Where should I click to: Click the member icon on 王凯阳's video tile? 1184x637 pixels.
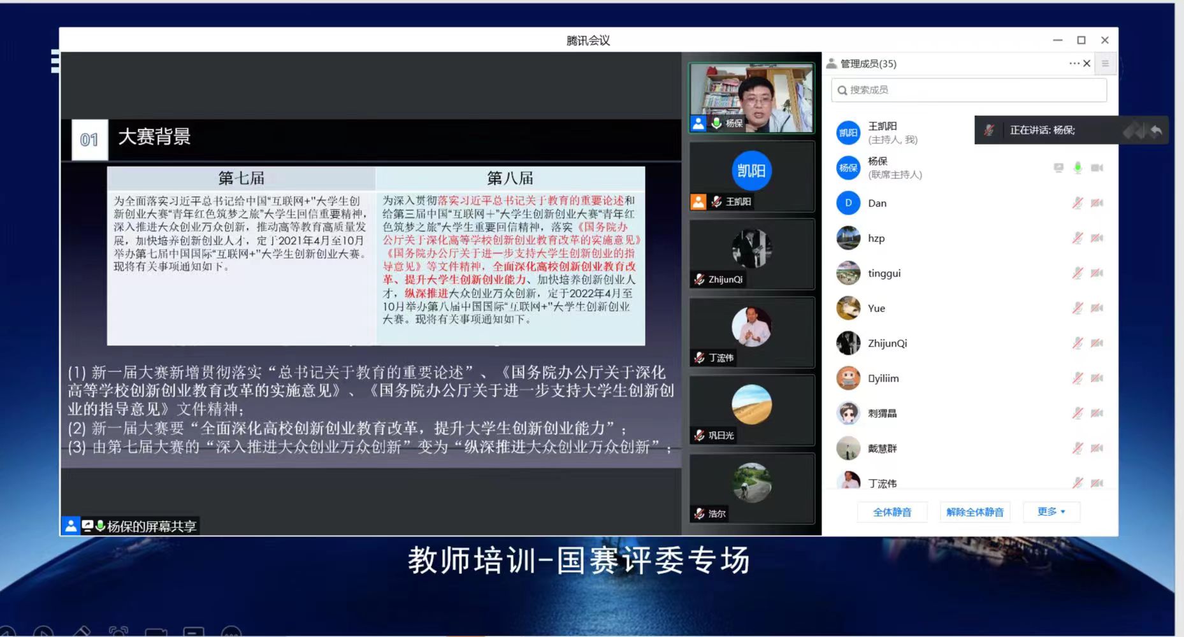point(699,202)
